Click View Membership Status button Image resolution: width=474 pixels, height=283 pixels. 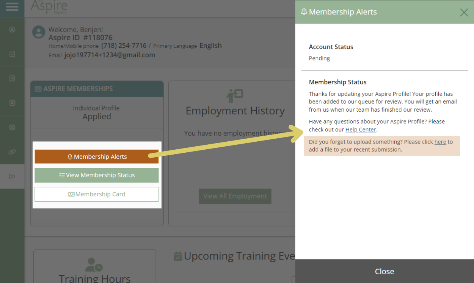click(97, 175)
